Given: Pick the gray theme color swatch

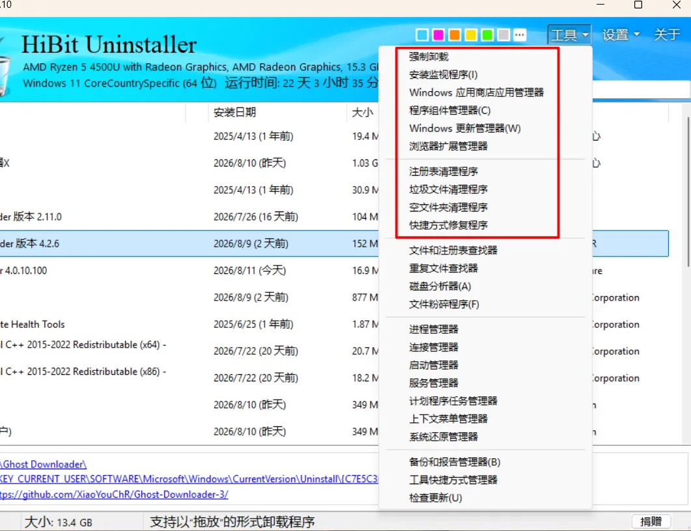Looking at the screenshot, I should coord(503,34).
